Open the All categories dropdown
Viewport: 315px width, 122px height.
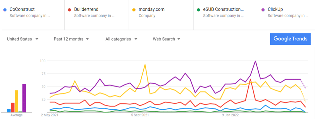click(121, 39)
